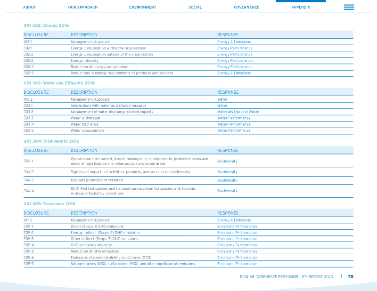Open Energy Performance link for 302-3 intensity

tap(235, 61)
